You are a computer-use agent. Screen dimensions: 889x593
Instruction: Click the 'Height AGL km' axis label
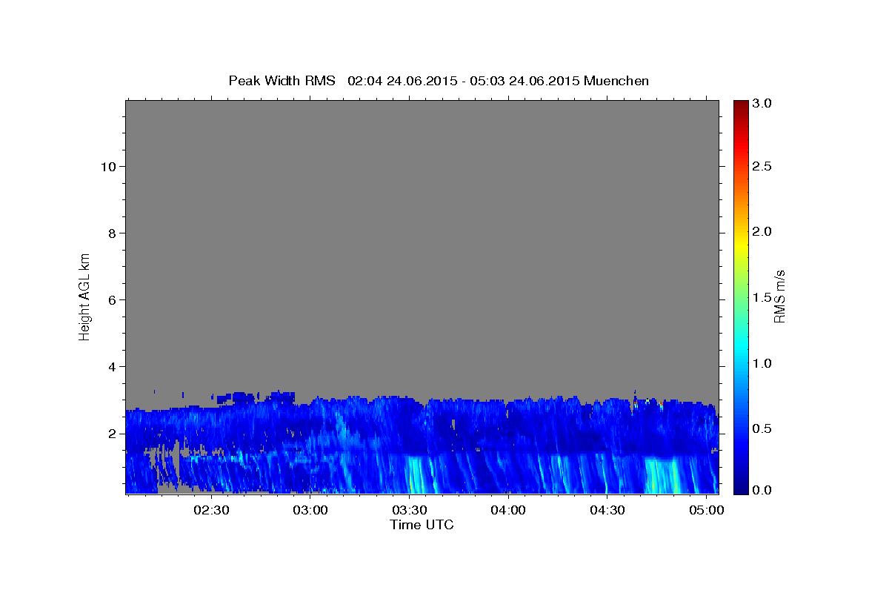tap(84, 296)
